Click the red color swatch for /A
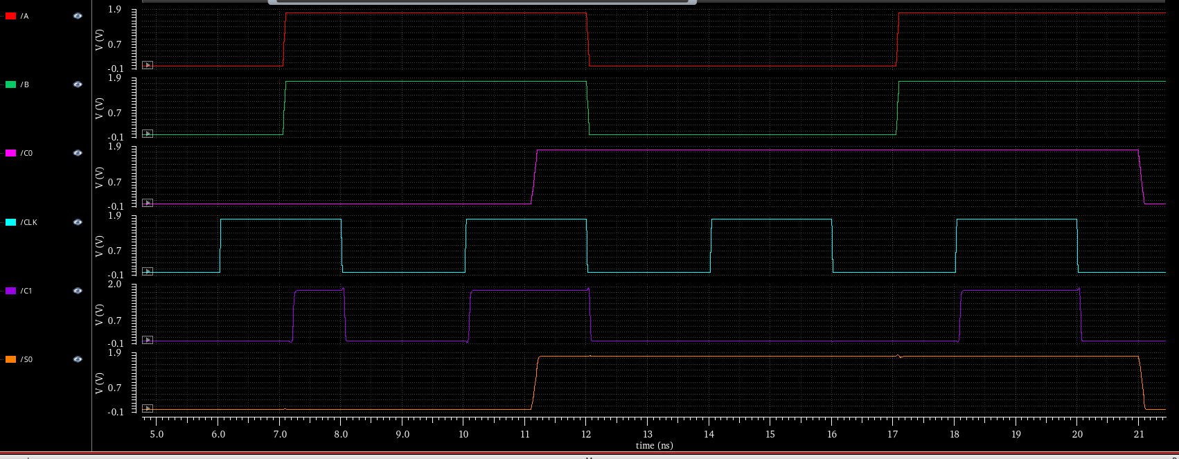Viewport: 1179px width, 459px height. coord(10,16)
